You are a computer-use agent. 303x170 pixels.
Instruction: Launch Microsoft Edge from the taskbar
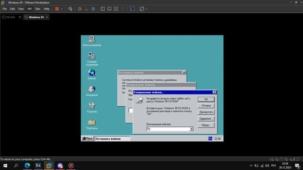click(27, 166)
